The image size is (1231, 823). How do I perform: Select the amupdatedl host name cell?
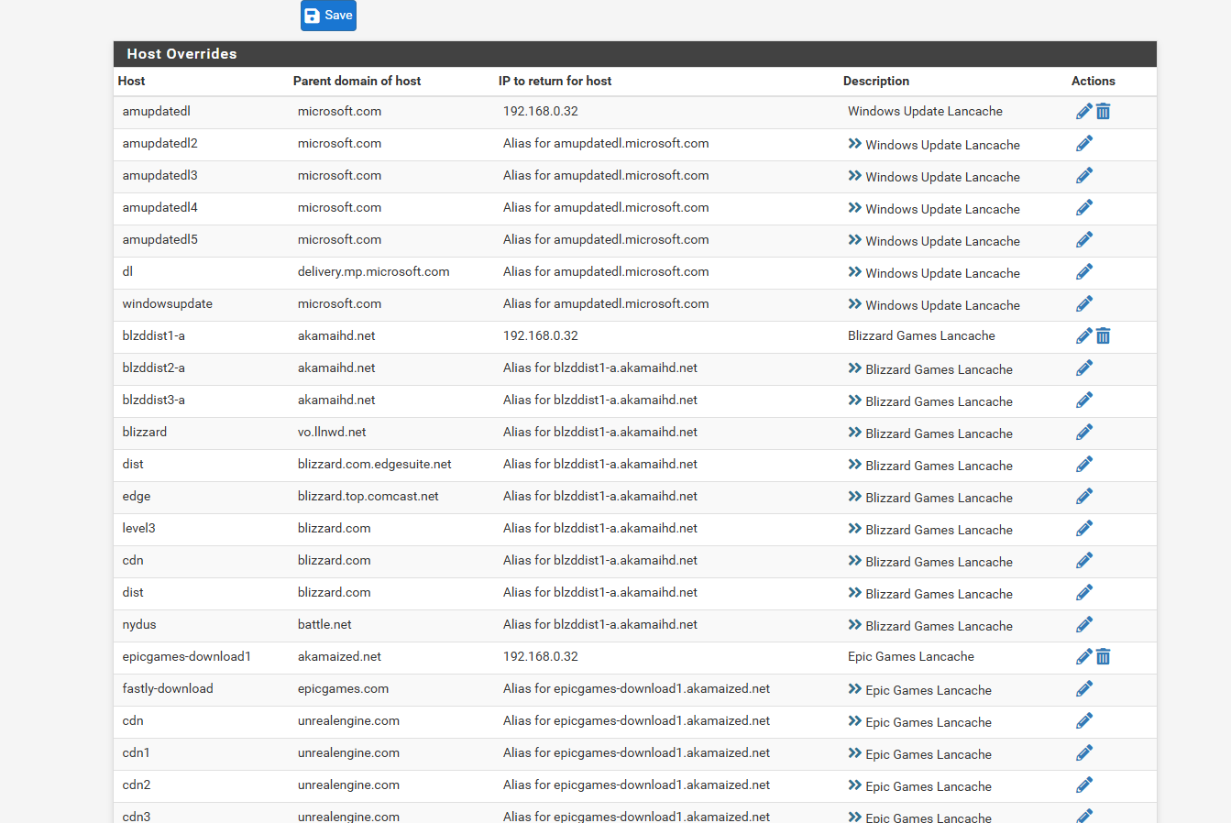[157, 111]
